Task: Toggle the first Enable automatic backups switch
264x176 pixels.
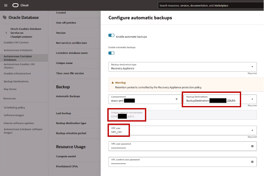Action: click(112, 36)
